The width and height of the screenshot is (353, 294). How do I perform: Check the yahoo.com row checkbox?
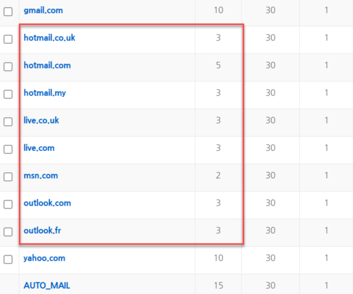pos(8,259)
